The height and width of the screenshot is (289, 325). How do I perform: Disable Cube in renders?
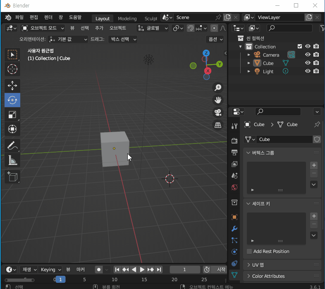[x=316, y=63]
